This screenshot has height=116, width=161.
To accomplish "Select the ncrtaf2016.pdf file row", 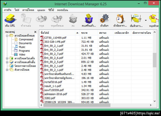I will (96, 82).
